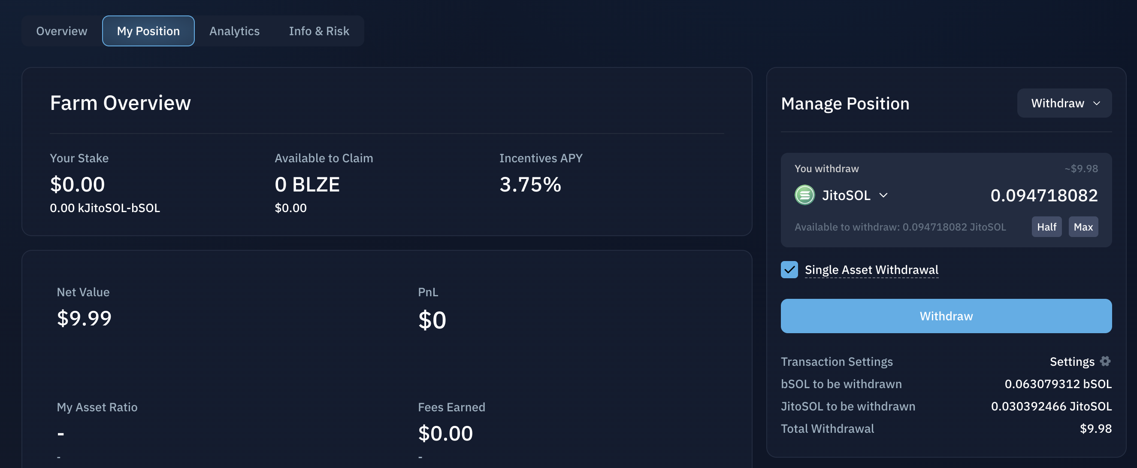Click the JitoSOL token logo icon

coord(804,195)
